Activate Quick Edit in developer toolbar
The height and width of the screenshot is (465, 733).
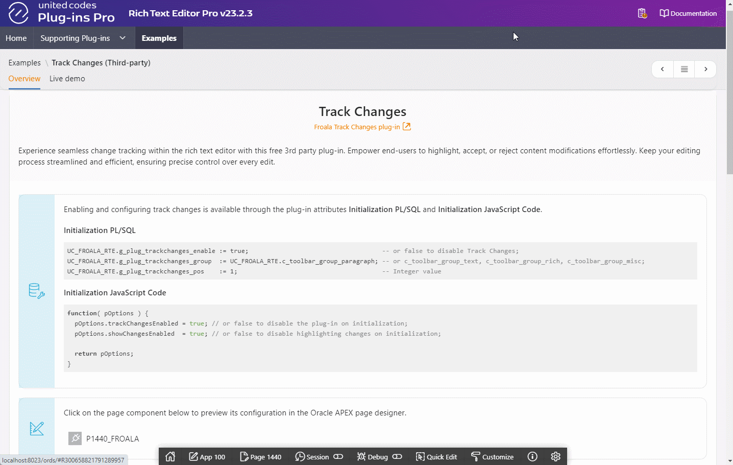(436, 457)
